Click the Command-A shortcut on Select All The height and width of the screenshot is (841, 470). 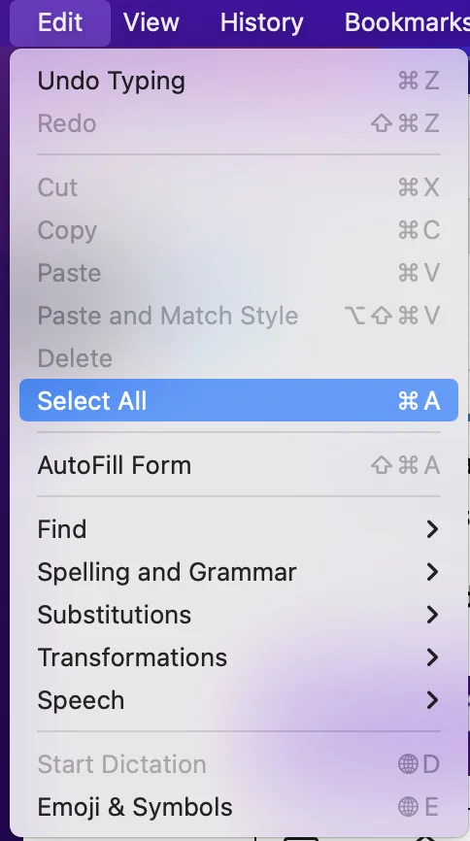420,401
